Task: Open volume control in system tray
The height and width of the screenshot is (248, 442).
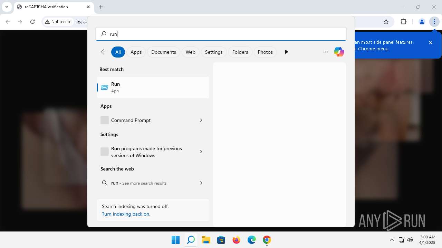Action: coord(410,240)
